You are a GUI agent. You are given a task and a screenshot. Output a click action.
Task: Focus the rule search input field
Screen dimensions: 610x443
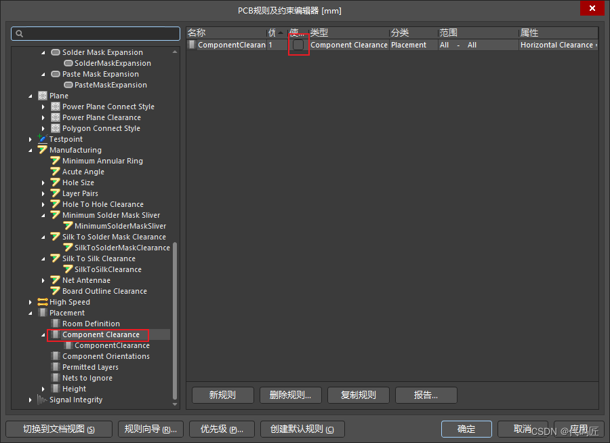96,34
